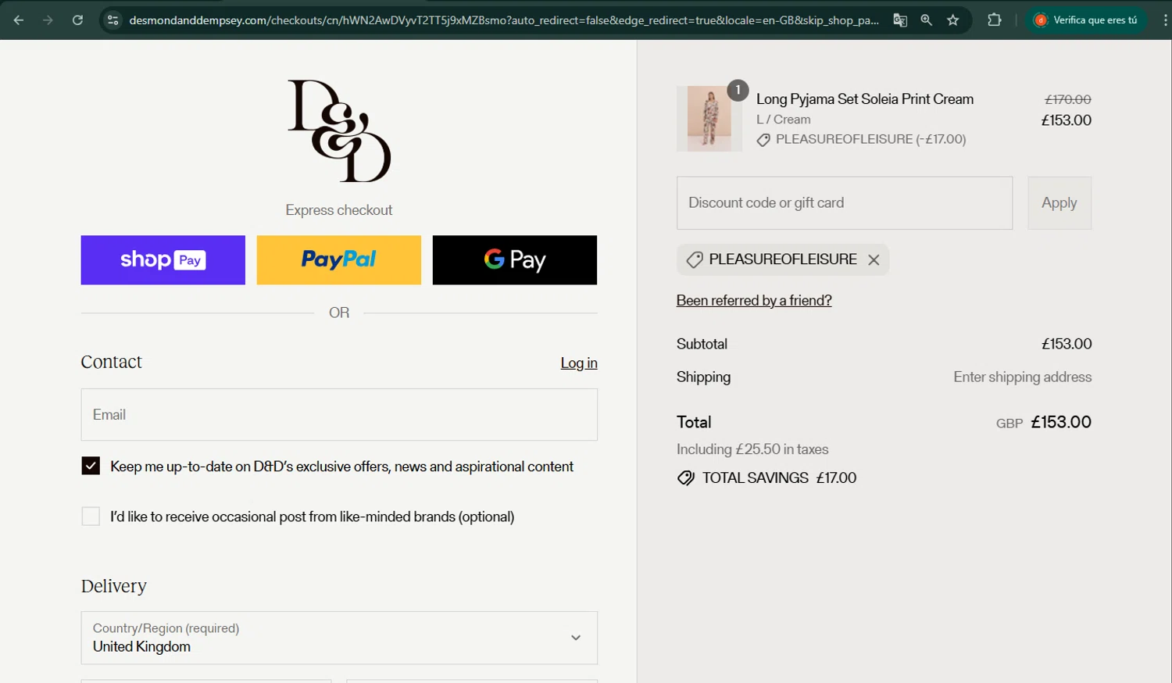Click the Country/Region chevron arrow
The height and width of the screenshot is (683, 1172).
click(576, 638)
